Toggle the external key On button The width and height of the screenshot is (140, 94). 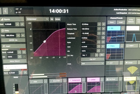(x=102, y=55)
